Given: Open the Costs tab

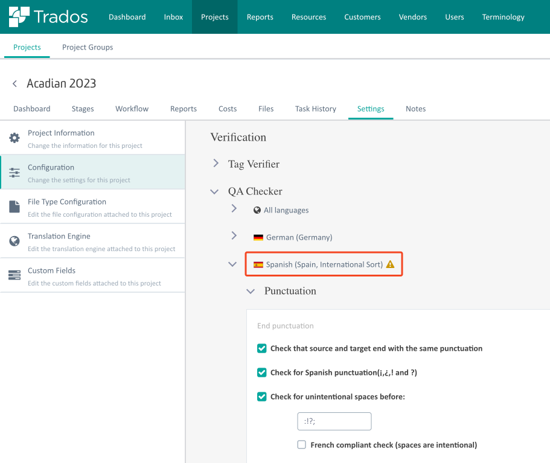Looking at the screenshot, I should (x=228, y=109).
